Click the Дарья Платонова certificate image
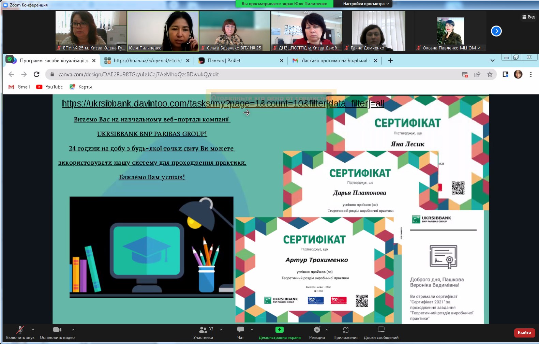The width and height of the screenshot is (539, 344). [361, 184]
